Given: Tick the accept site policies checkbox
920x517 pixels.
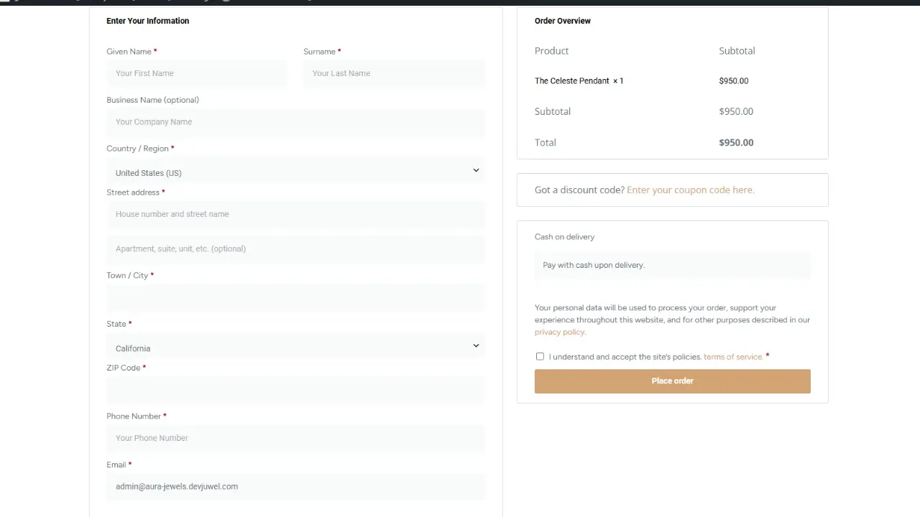Looking at the screenshot, I should 540,356.
